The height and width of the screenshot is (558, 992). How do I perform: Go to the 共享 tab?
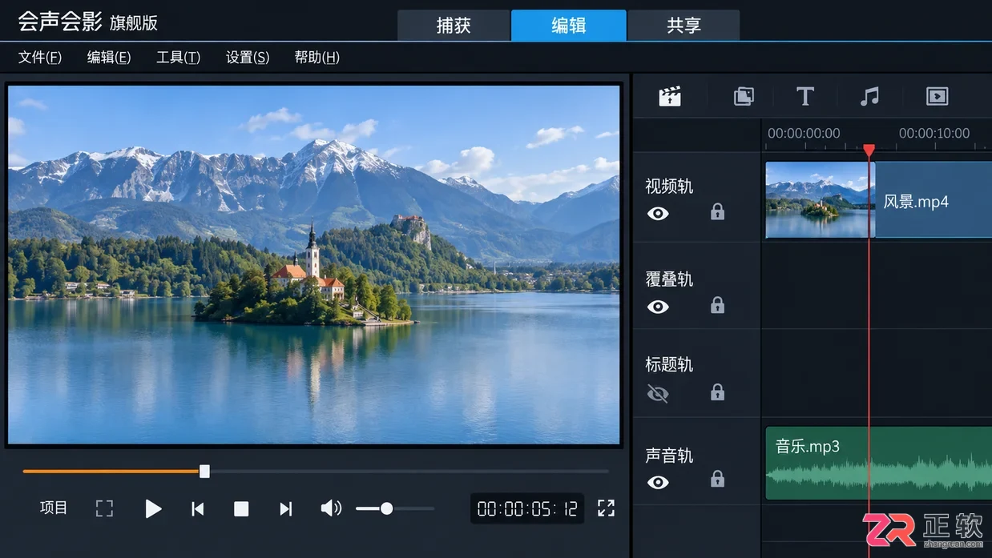coord(684,25)
